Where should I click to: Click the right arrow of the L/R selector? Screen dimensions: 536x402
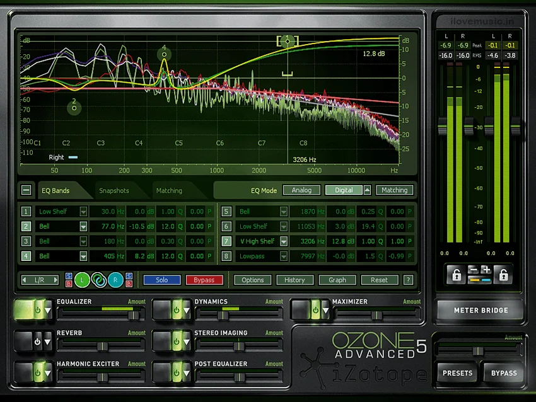point(55,280)
